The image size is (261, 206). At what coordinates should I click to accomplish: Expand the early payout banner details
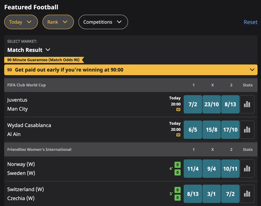[x=252, y=70]
